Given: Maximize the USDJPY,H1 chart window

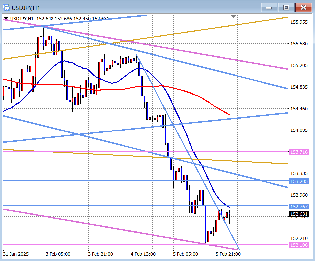Looking at the screenshot, I should coord(286,7).
